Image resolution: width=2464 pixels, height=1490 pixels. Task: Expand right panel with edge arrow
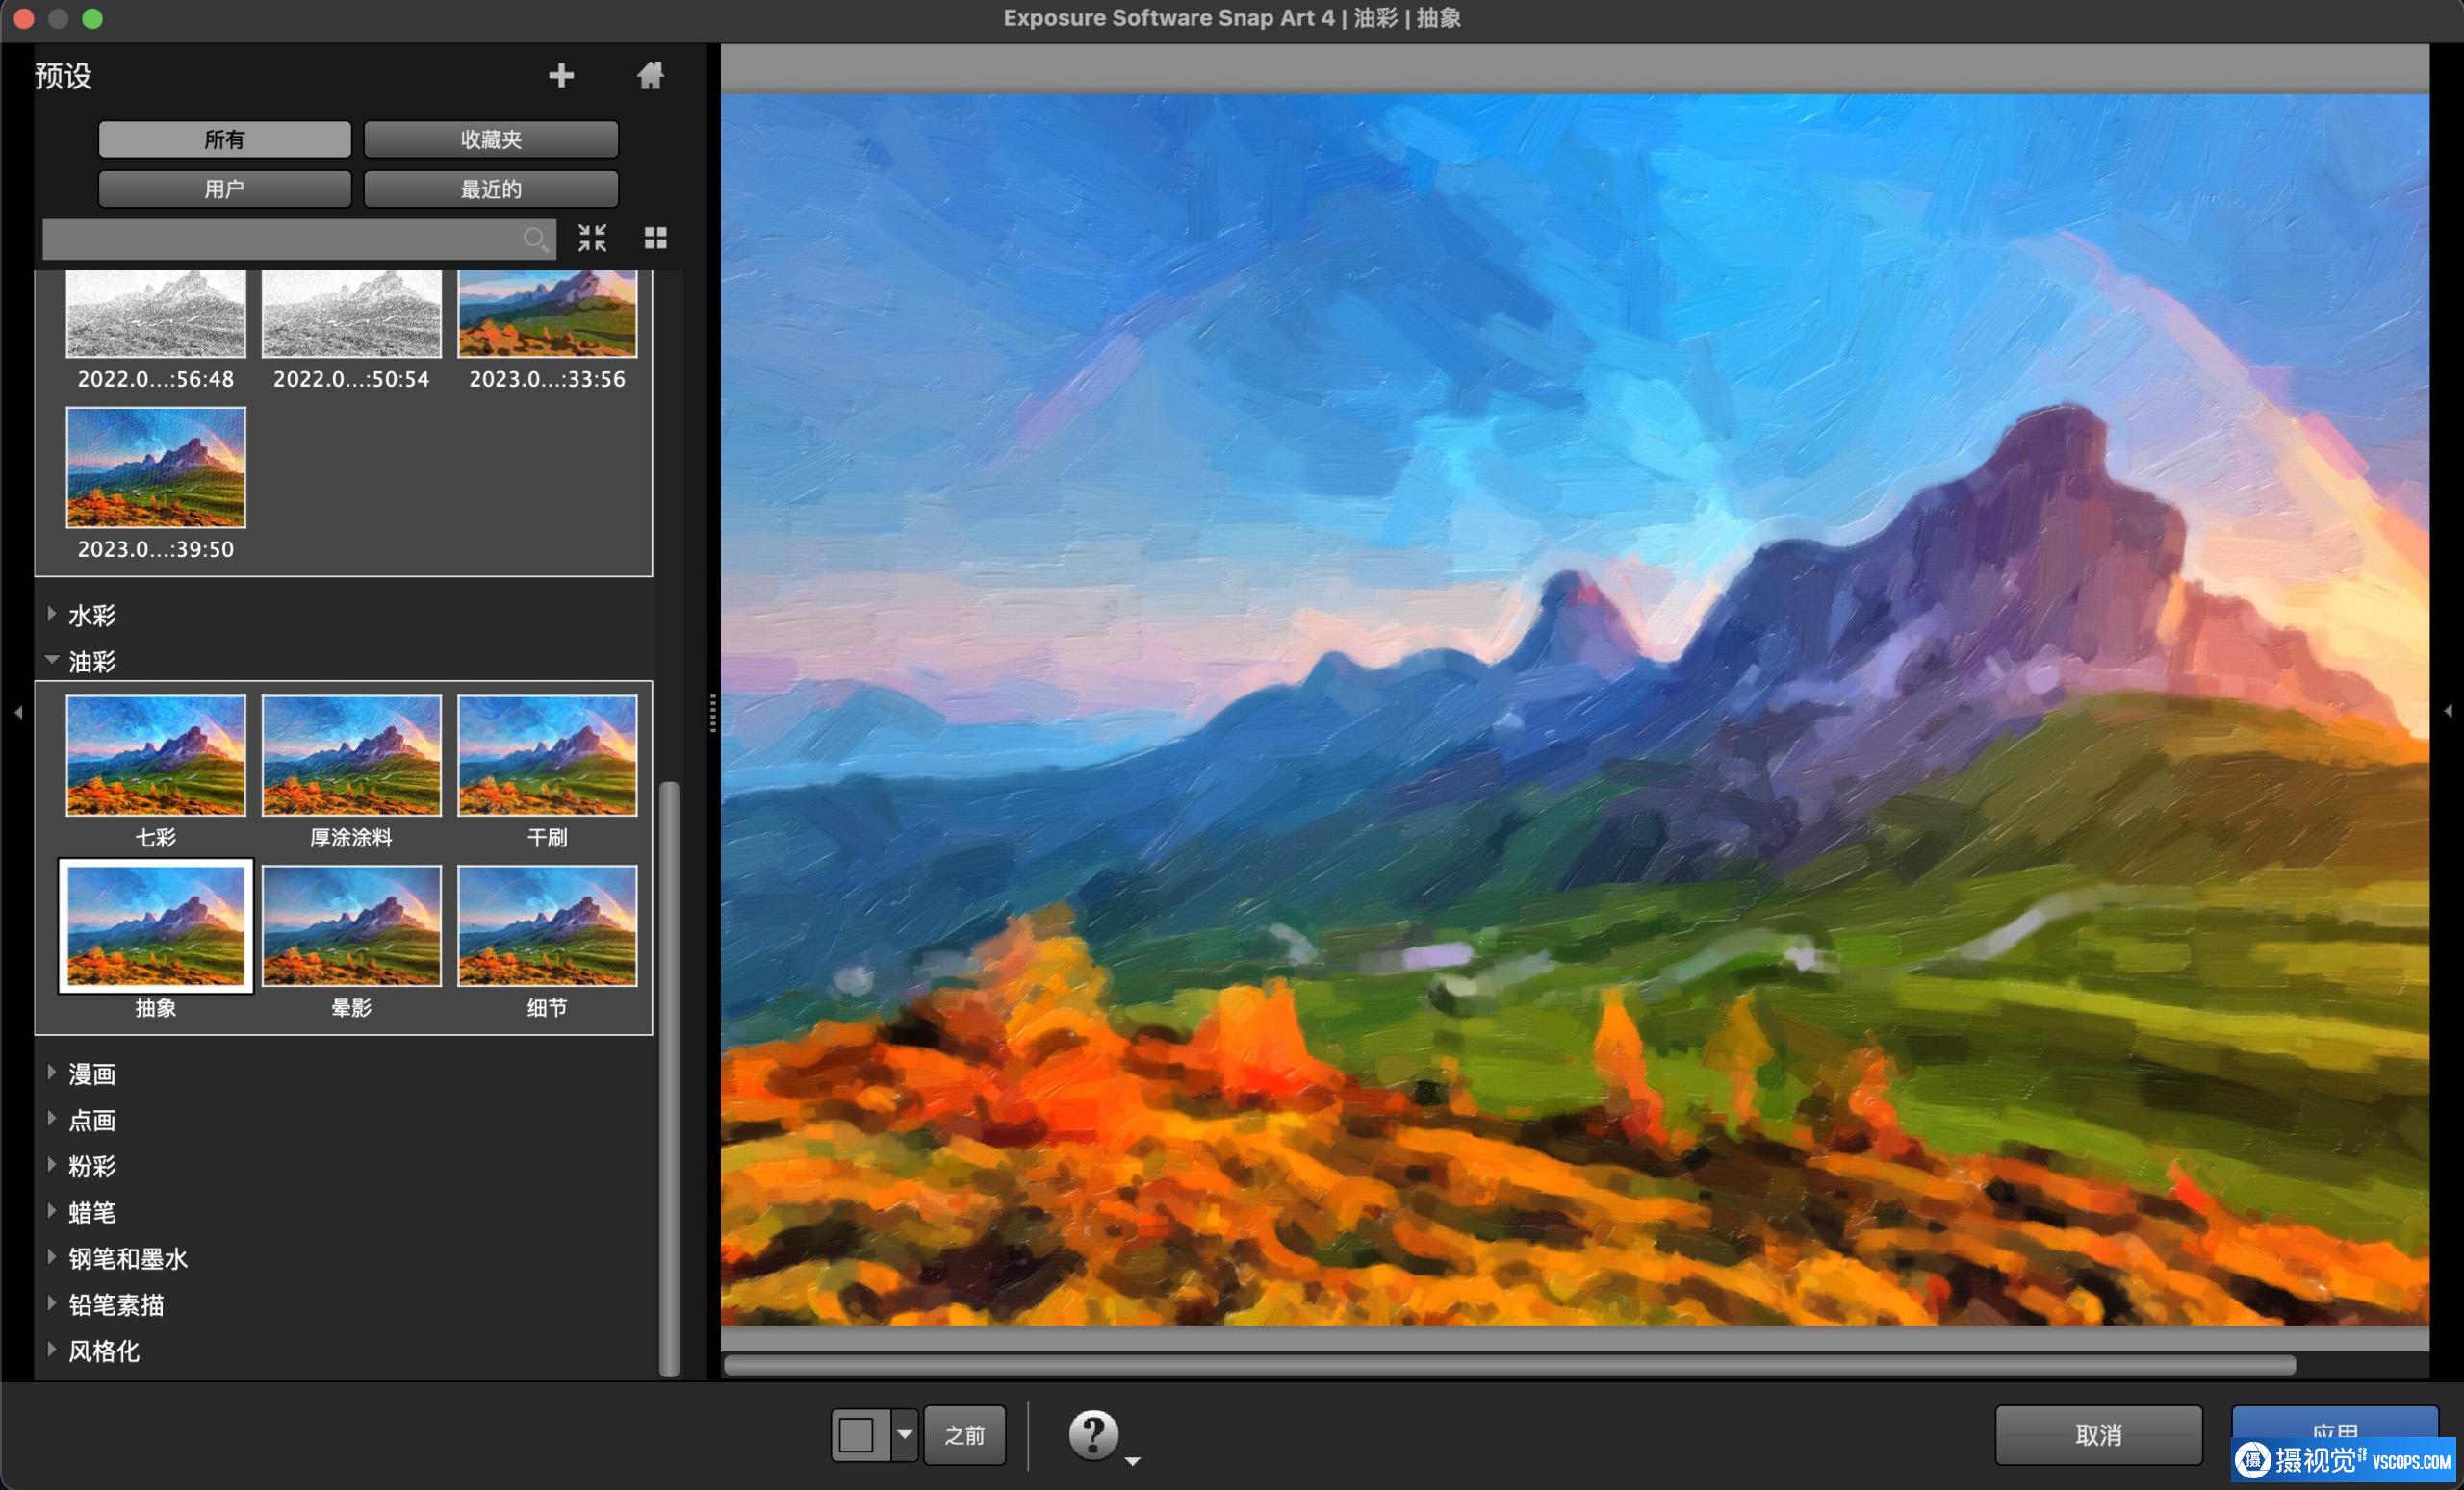pos(2447,712)
